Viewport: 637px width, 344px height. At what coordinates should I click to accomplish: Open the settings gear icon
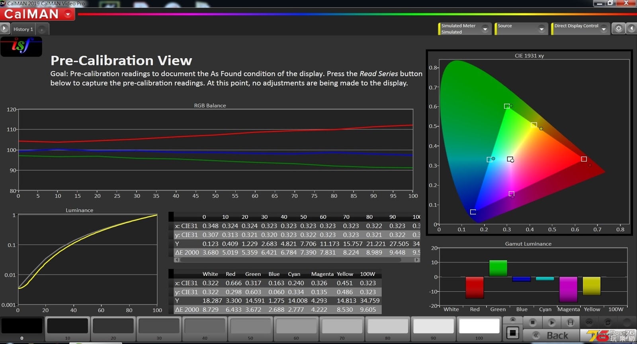coord(618,29)
